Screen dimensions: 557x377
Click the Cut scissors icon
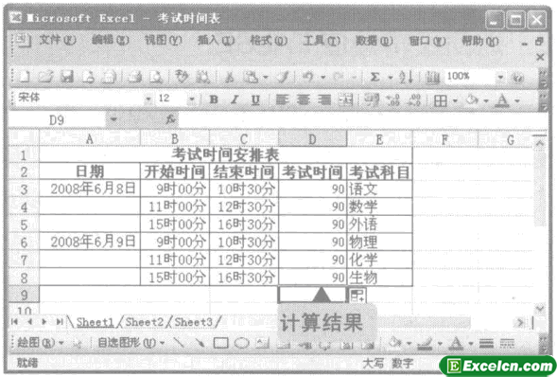tap(230, 77)
